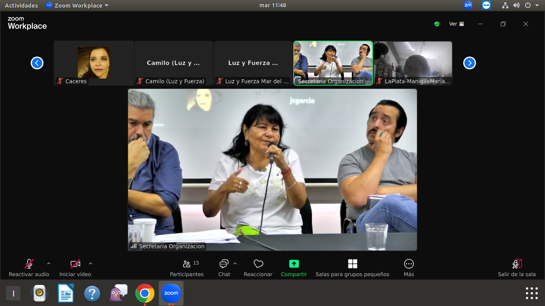Click the Reaccionar heart icon
The height and width of the screenshot is (306, 545).
point(258,264)
